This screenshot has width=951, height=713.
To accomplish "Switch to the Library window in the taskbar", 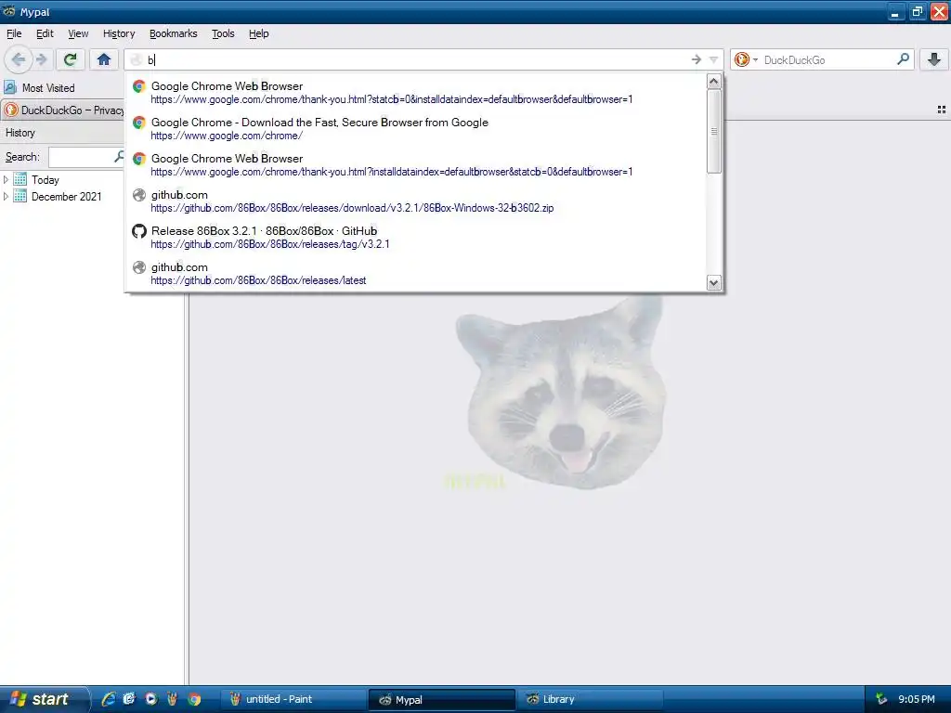I will 590,699.
